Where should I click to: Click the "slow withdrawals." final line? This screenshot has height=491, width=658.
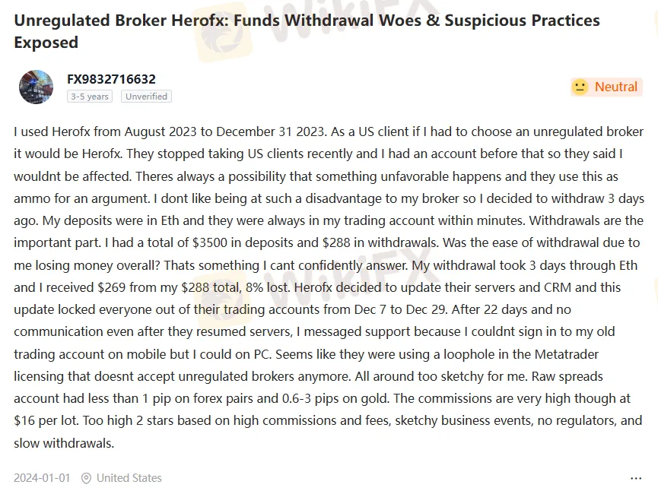pyautogui.click(x=63, y=443)
